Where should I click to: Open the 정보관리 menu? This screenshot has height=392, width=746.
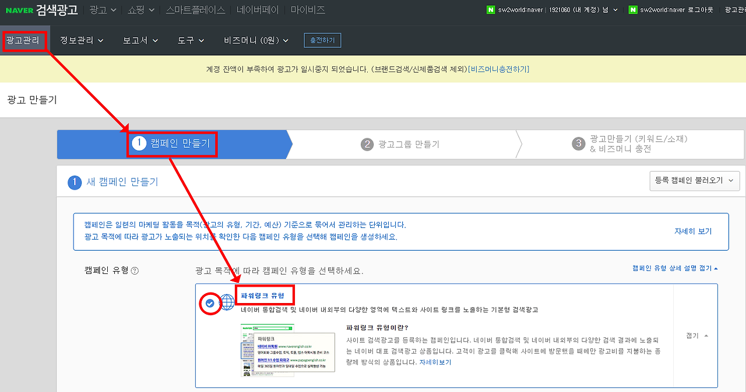(82, 40)
